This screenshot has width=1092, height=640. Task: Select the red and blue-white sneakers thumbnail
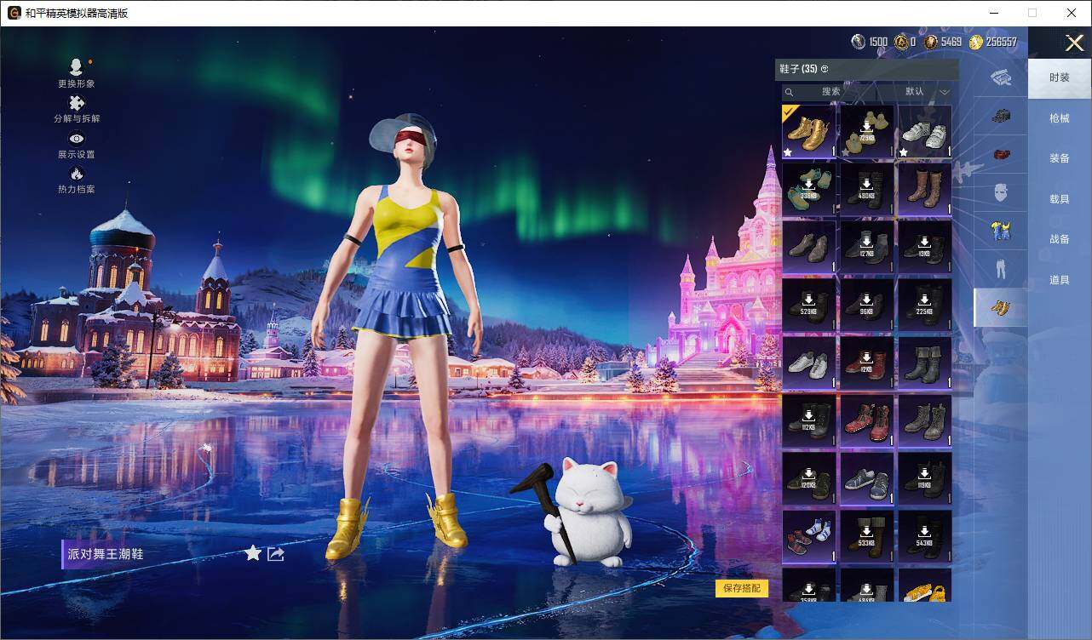pyautogui.click(x=809, y=537)
